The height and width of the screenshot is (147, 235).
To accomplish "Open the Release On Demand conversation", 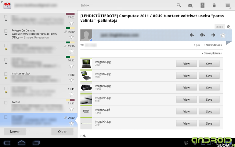I will (x=39, y=34).
